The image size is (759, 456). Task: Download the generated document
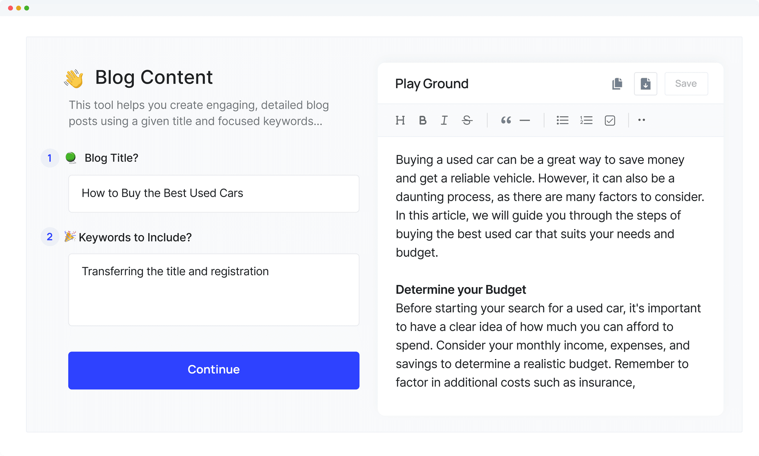click(x=645, y=84)
